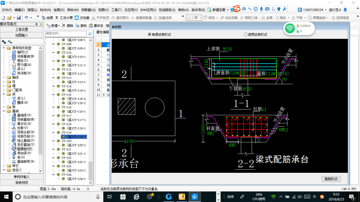Image resolution: width=360 pixels, height=202 pixels.
Task: Click 绘图输入 navigation button
Action: 22,35
